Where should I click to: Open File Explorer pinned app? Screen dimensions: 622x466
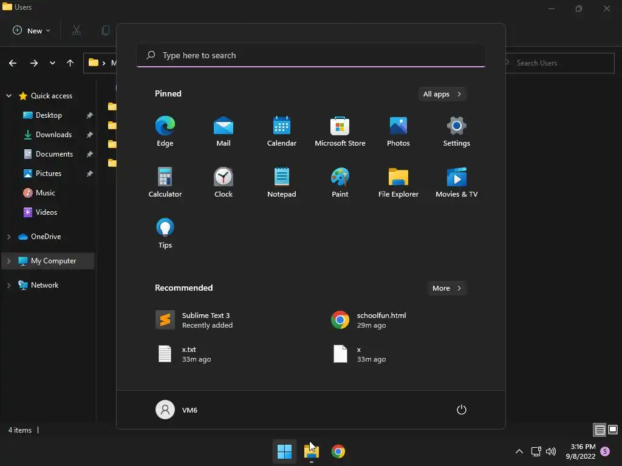[x=398, y=182]
